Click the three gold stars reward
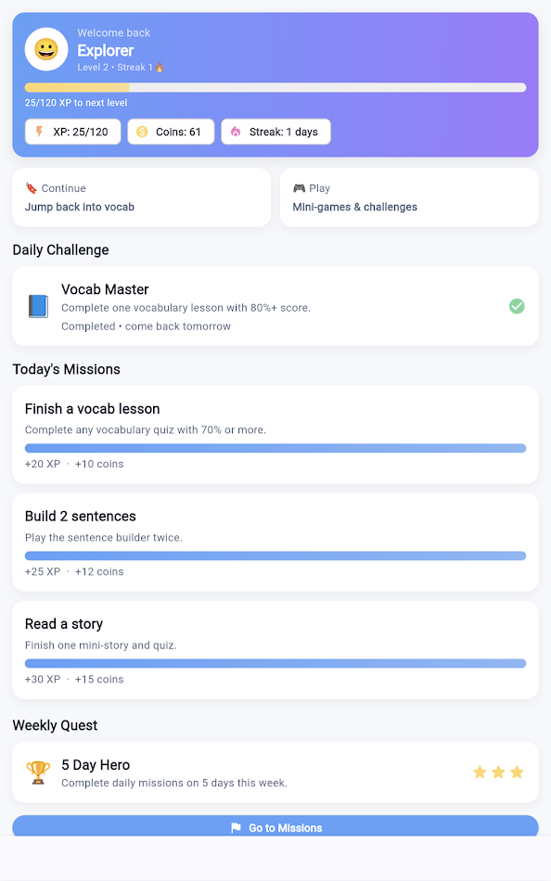The height and width of the screenshot is (881, 551). point(498,772)
